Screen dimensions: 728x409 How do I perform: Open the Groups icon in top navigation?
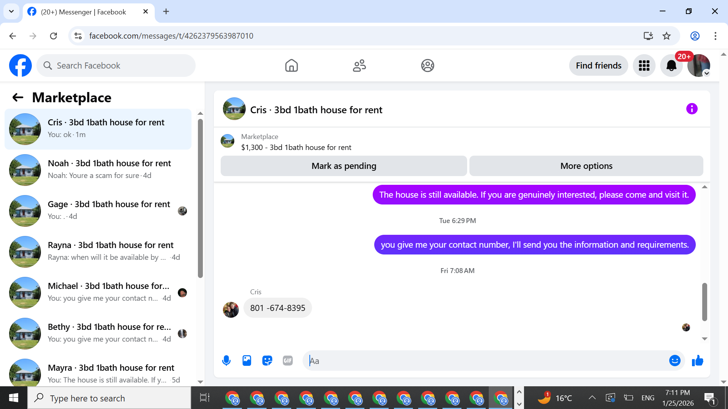(x=427, y=66)
